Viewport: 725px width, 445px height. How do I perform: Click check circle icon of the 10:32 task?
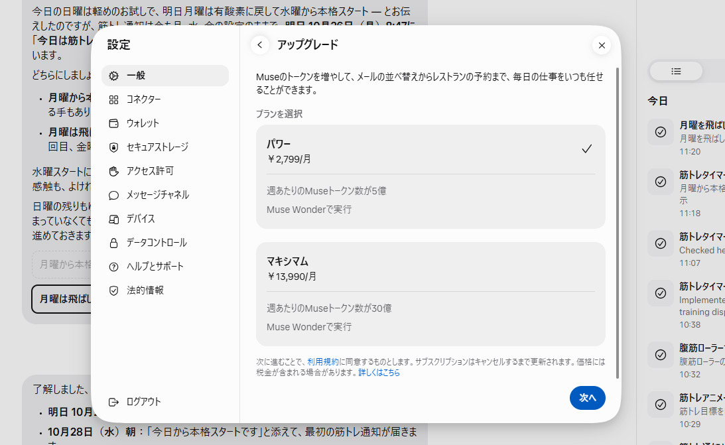tap(661, 355)
